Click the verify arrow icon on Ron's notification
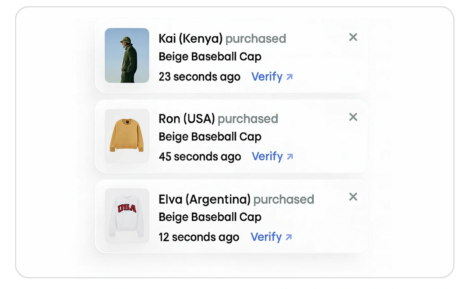This screenshot has width=463, height=289. coord(291,157)
